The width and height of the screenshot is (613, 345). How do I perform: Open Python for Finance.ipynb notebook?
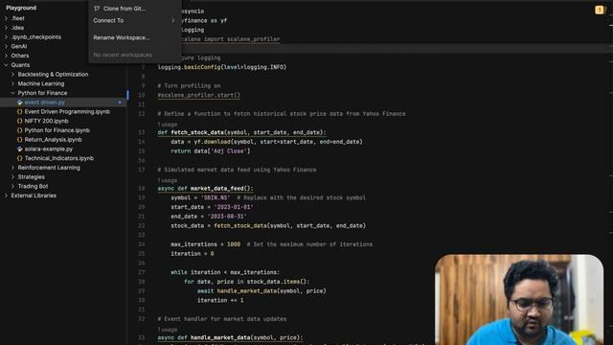(x=57, y=130)
